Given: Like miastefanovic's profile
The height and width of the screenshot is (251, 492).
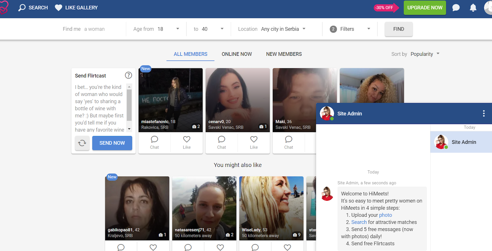Looking at the screenshot, I should 187,143.
